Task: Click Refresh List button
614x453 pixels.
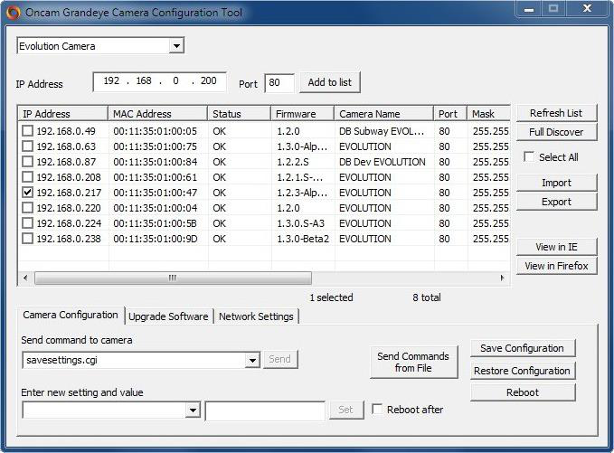Action: pos(556,113)
